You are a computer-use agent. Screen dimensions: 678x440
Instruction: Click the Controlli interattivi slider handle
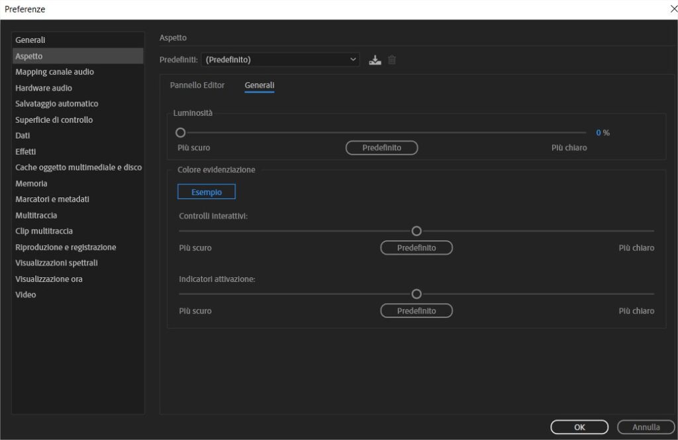pyautogui.click(x=416, y=231)
